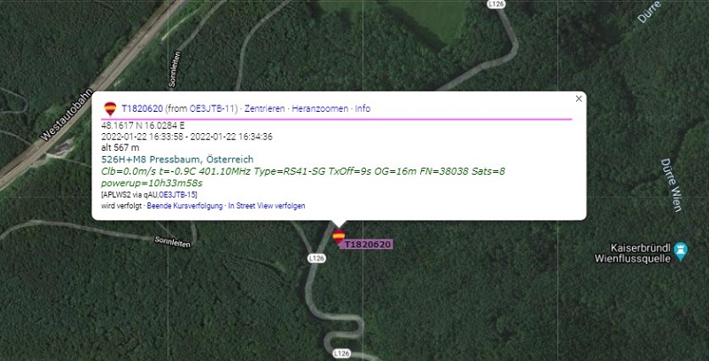
Task: Click the balloon icon in popup header
Action: [110, 108]
